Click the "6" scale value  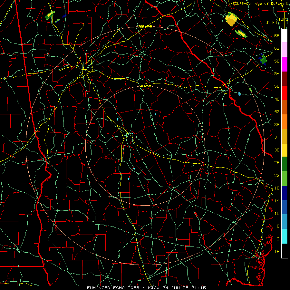tap(278, 226)
